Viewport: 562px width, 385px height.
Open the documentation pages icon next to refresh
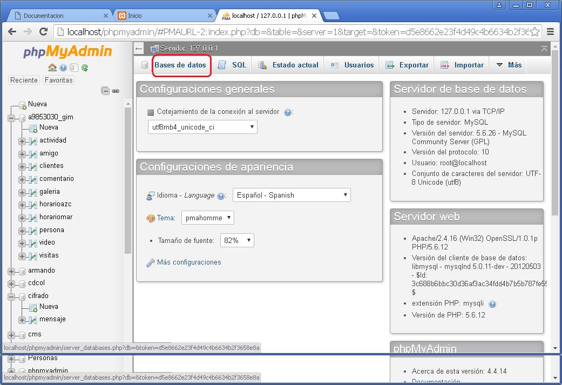tap(74, 67)
